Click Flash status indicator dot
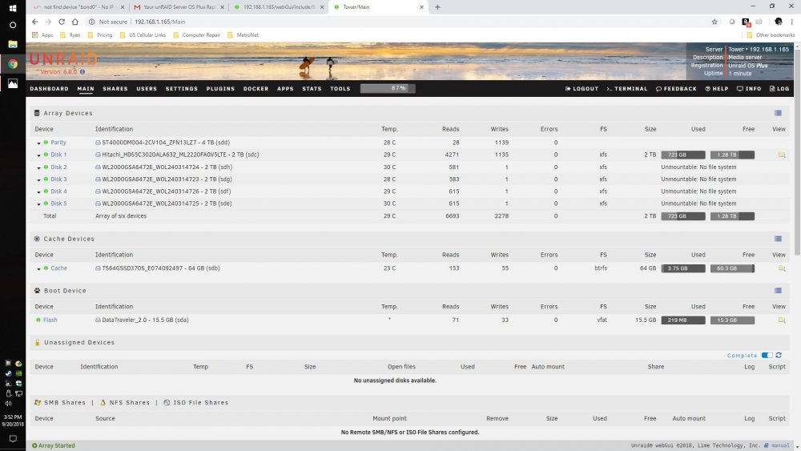This screenshot has height=451, width=801. 38,320
